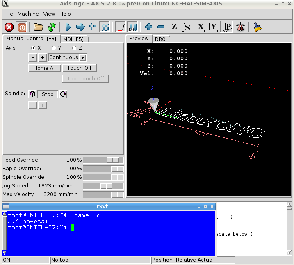The width and height of the screenshot is (294, 265).
Task: Reload the current file
Action: (52, 27)
